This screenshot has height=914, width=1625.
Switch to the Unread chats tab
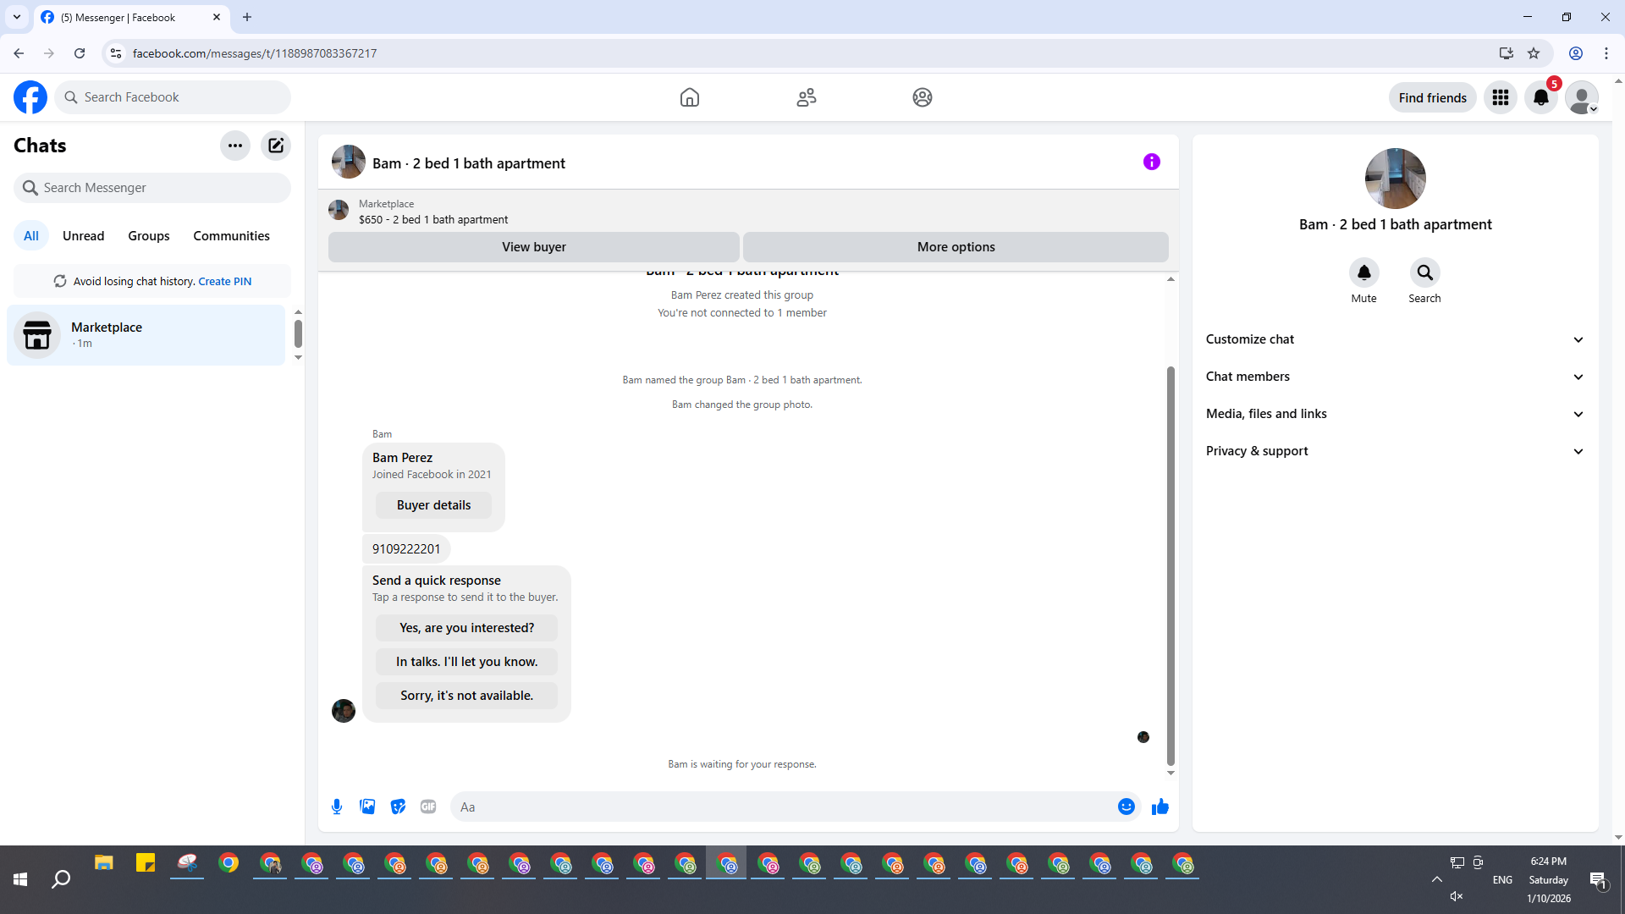click(x=83, y=236)
